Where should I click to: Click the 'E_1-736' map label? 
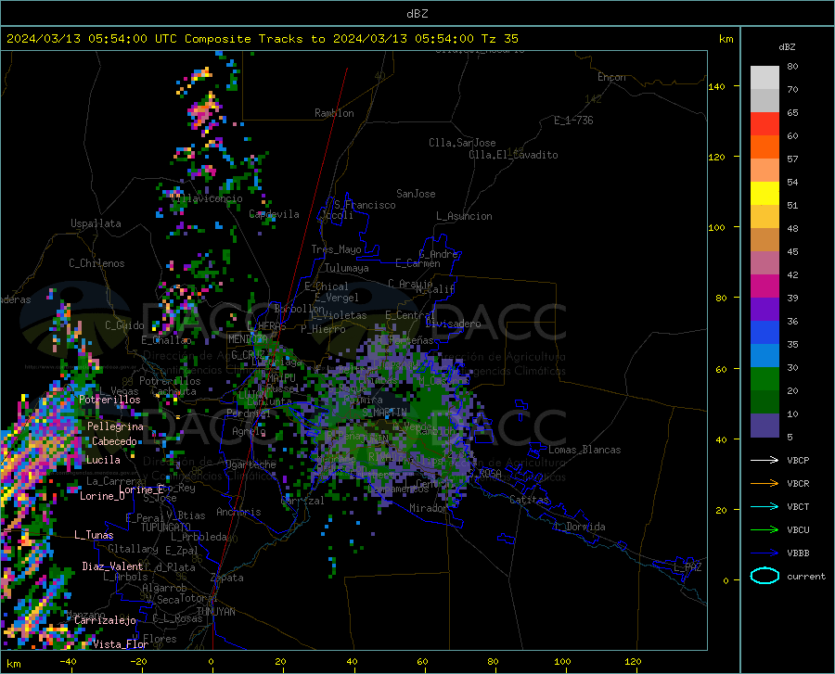(x=573, y=121)
